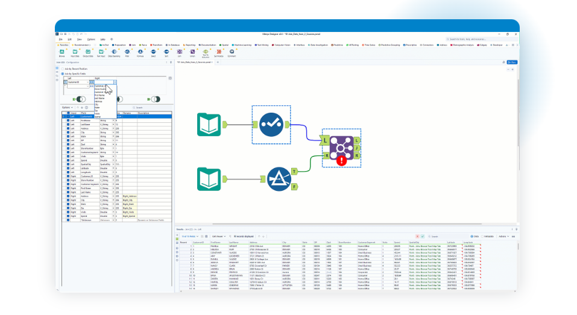
Task: Move selected field up with the up arrow
Action: 78,108
